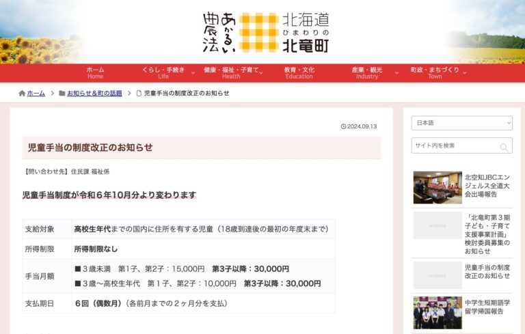Open 中学生短期語学留学帰国報告 thumbnail image

point(437,313)
